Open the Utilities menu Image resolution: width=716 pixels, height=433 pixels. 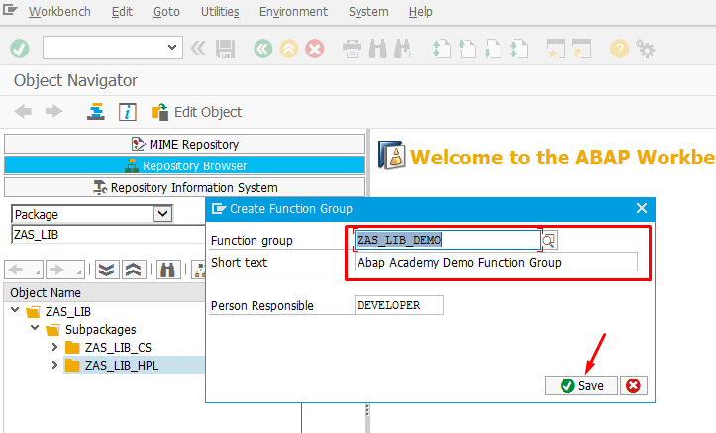(220, 12)
